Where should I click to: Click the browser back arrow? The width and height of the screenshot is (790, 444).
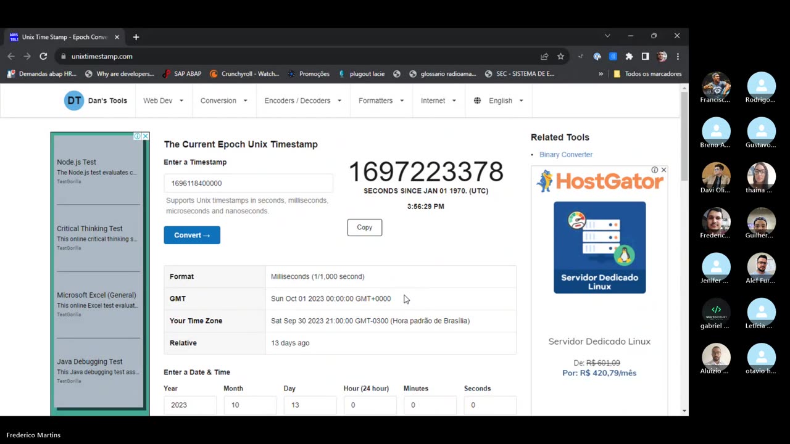11,56
